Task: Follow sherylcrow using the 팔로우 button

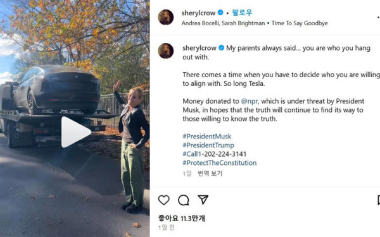Action: 242,13
